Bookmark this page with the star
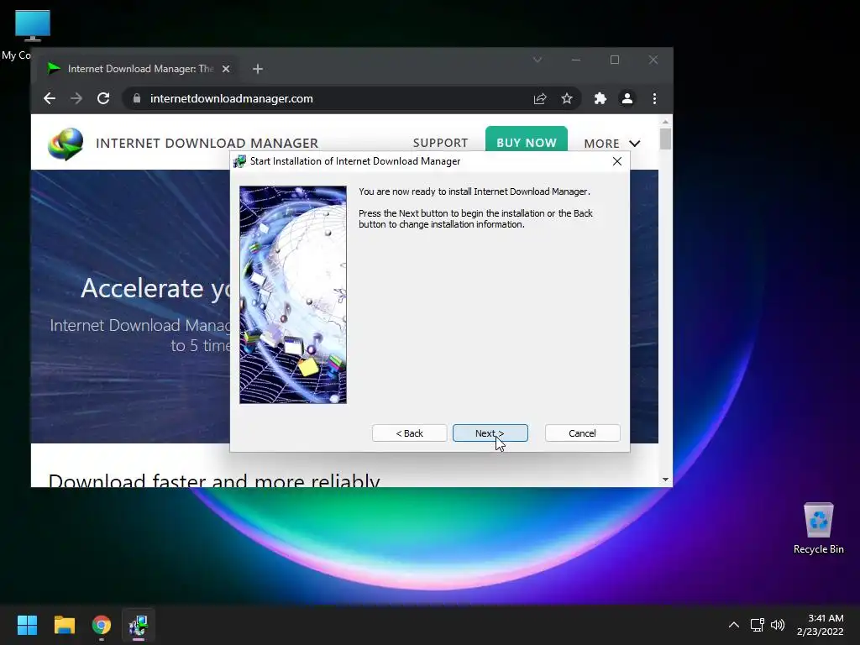The height and width of the screenshot is (645, 860). pyautogui.click(x=567, y=99)
